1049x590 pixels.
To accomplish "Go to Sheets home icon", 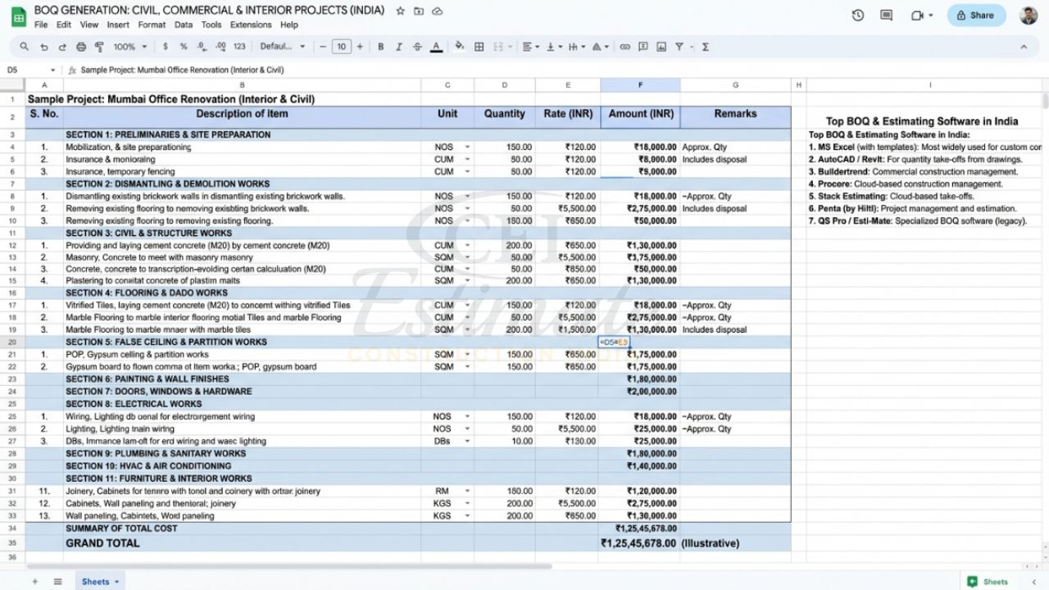I will (18, 16).
